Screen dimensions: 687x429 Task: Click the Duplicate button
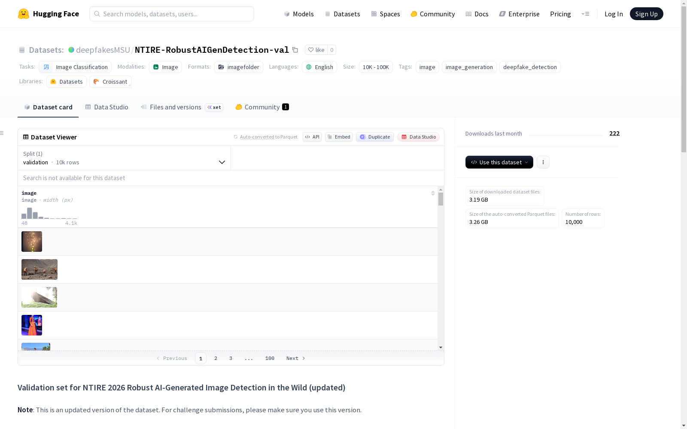point(375,137)
